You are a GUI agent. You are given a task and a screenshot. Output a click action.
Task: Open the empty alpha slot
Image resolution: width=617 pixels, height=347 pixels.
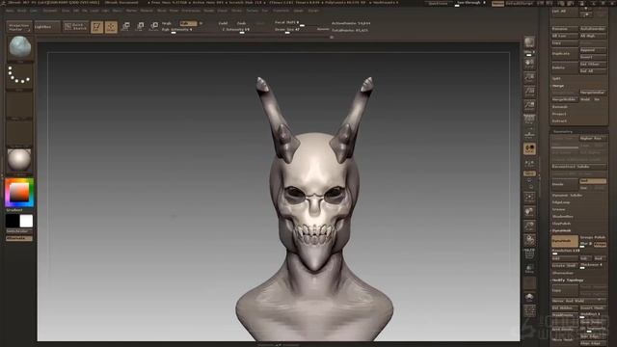tap(19, 104)
